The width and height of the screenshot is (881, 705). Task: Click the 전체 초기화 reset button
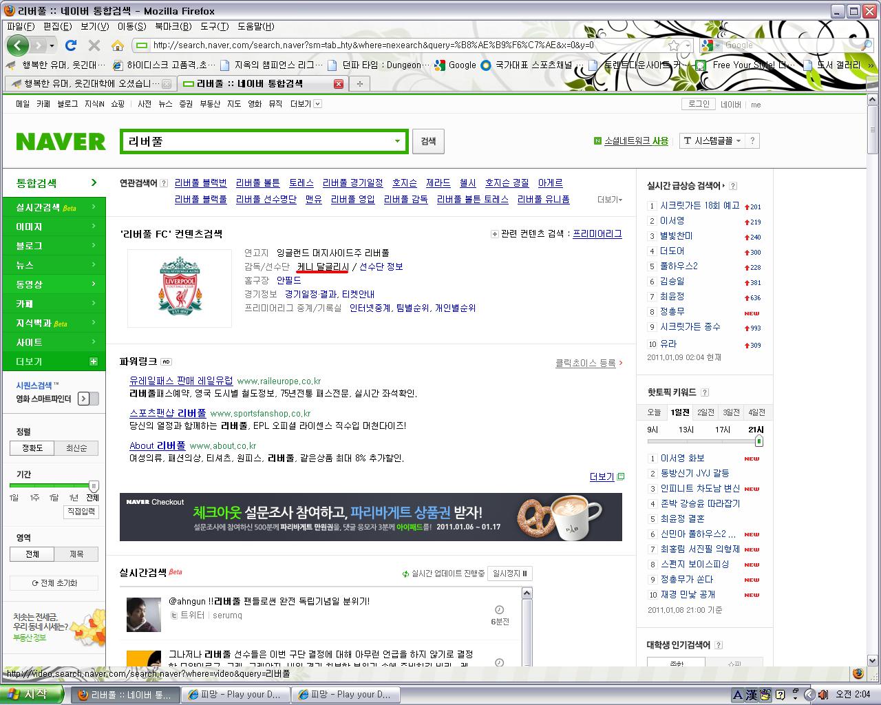(x=54, y=583)
